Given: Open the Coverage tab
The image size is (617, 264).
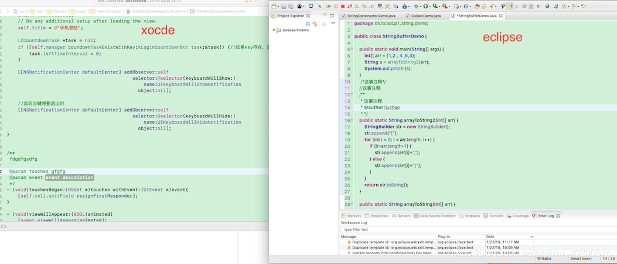Looking at the screenshot, I should [x=518, y=216].
